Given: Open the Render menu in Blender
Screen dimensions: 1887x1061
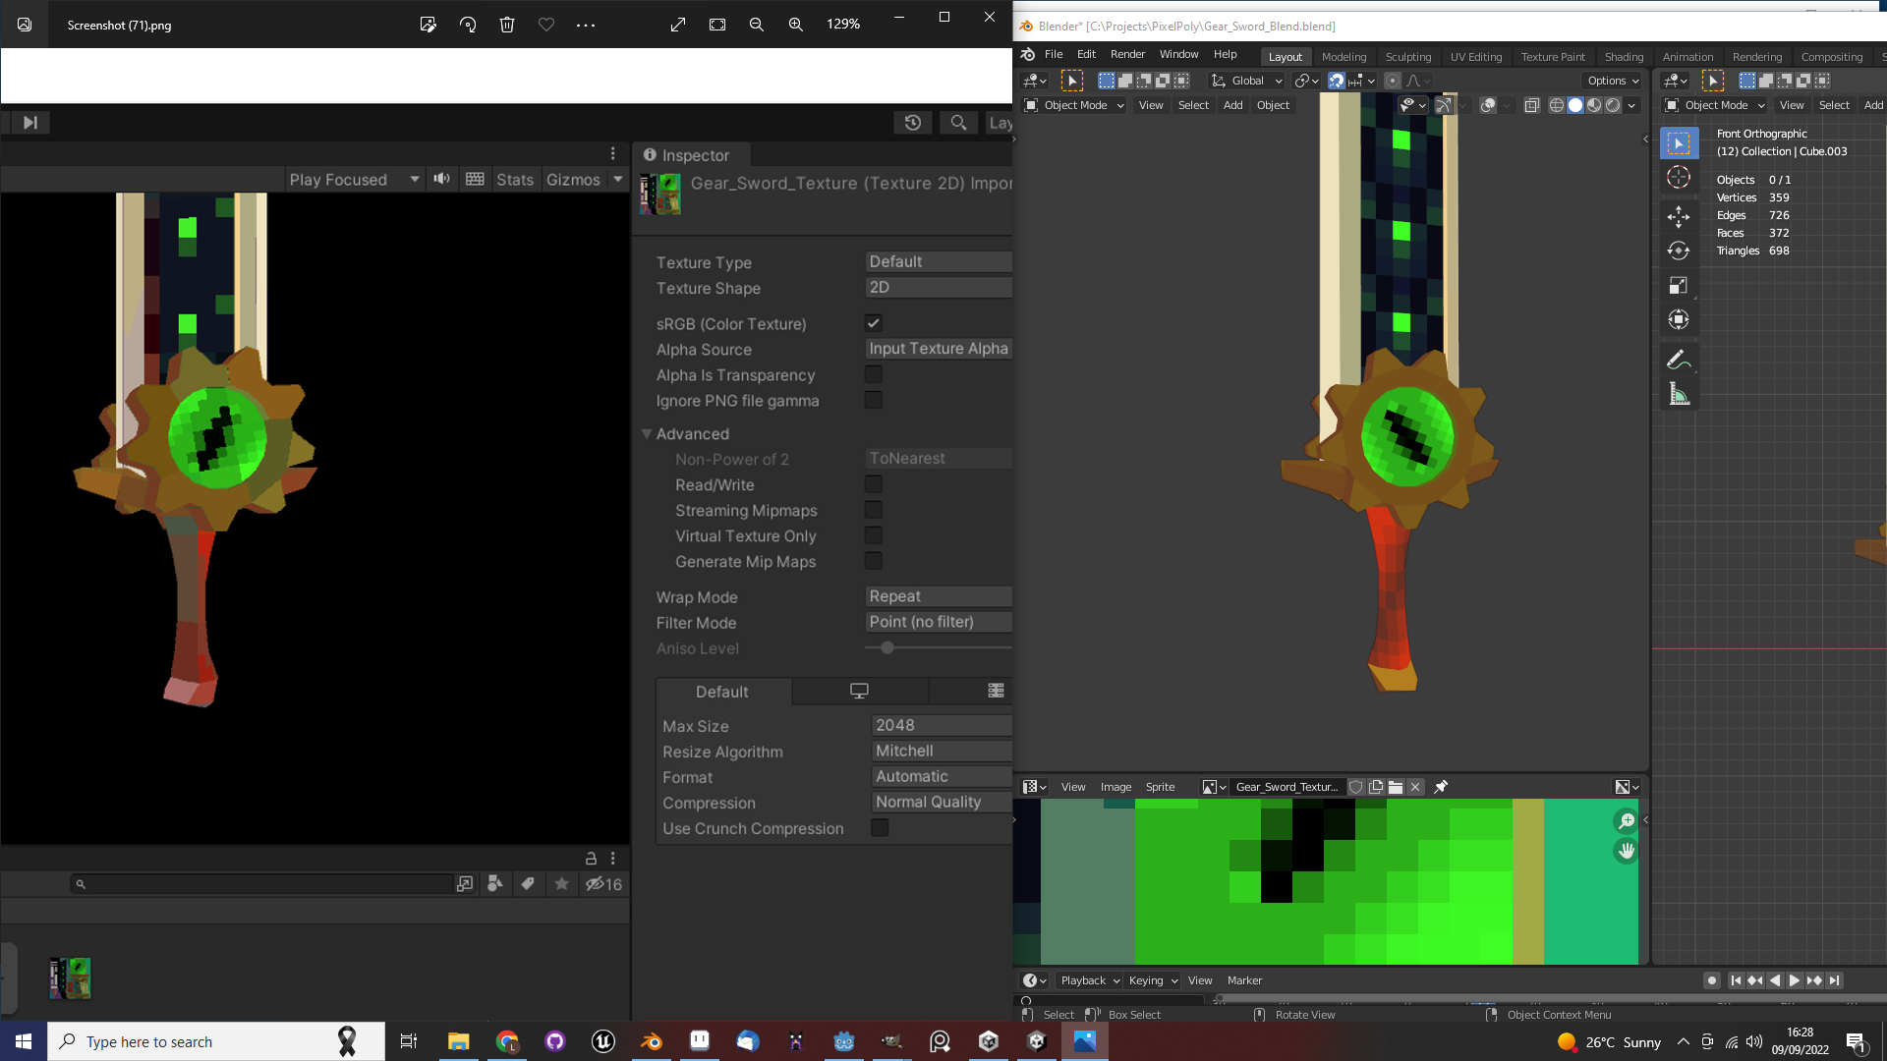Looking at the screenshot, I should [x=1127, y=54].
